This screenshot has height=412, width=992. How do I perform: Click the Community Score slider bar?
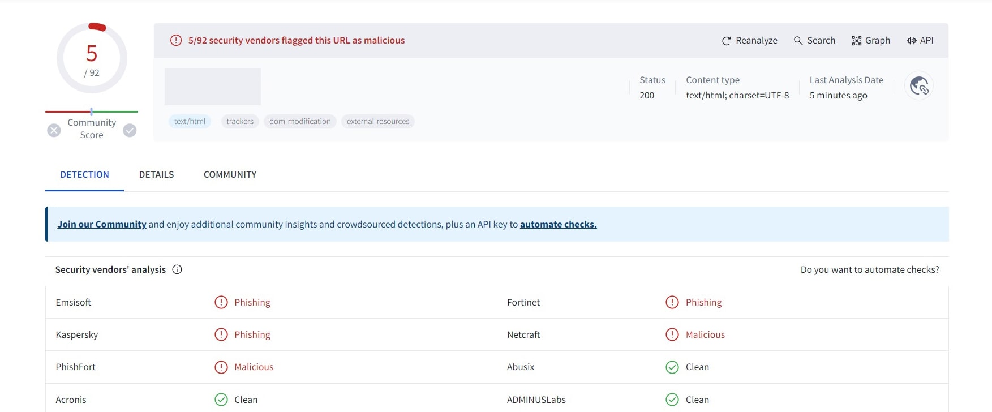point(92,111)
